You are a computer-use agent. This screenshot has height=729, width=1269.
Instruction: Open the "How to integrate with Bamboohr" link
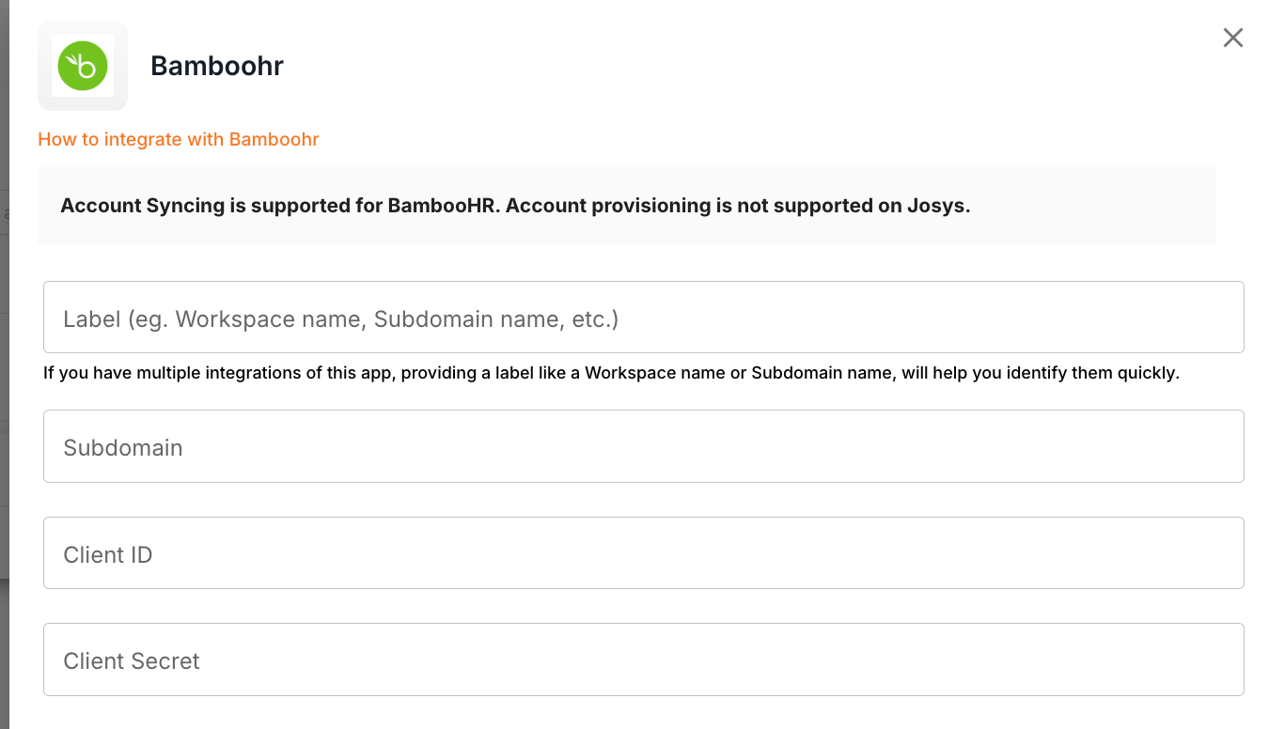[x=179, y=140]
